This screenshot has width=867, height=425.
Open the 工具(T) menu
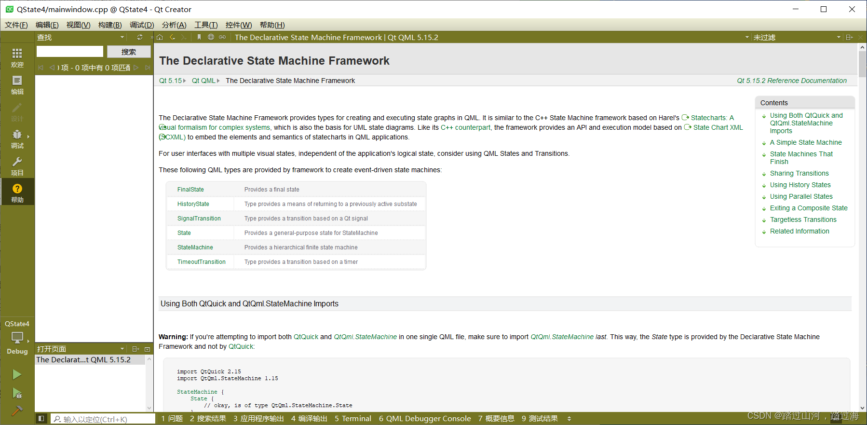pyautogui.click(x=206, y=25)
